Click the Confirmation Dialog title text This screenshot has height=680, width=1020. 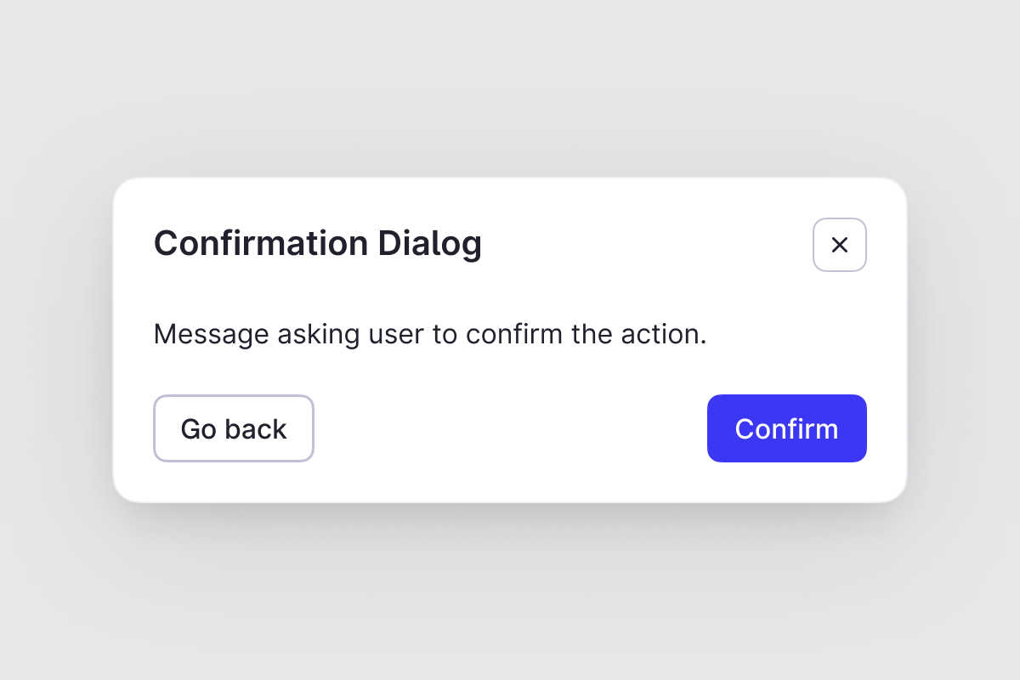[318, 244]
